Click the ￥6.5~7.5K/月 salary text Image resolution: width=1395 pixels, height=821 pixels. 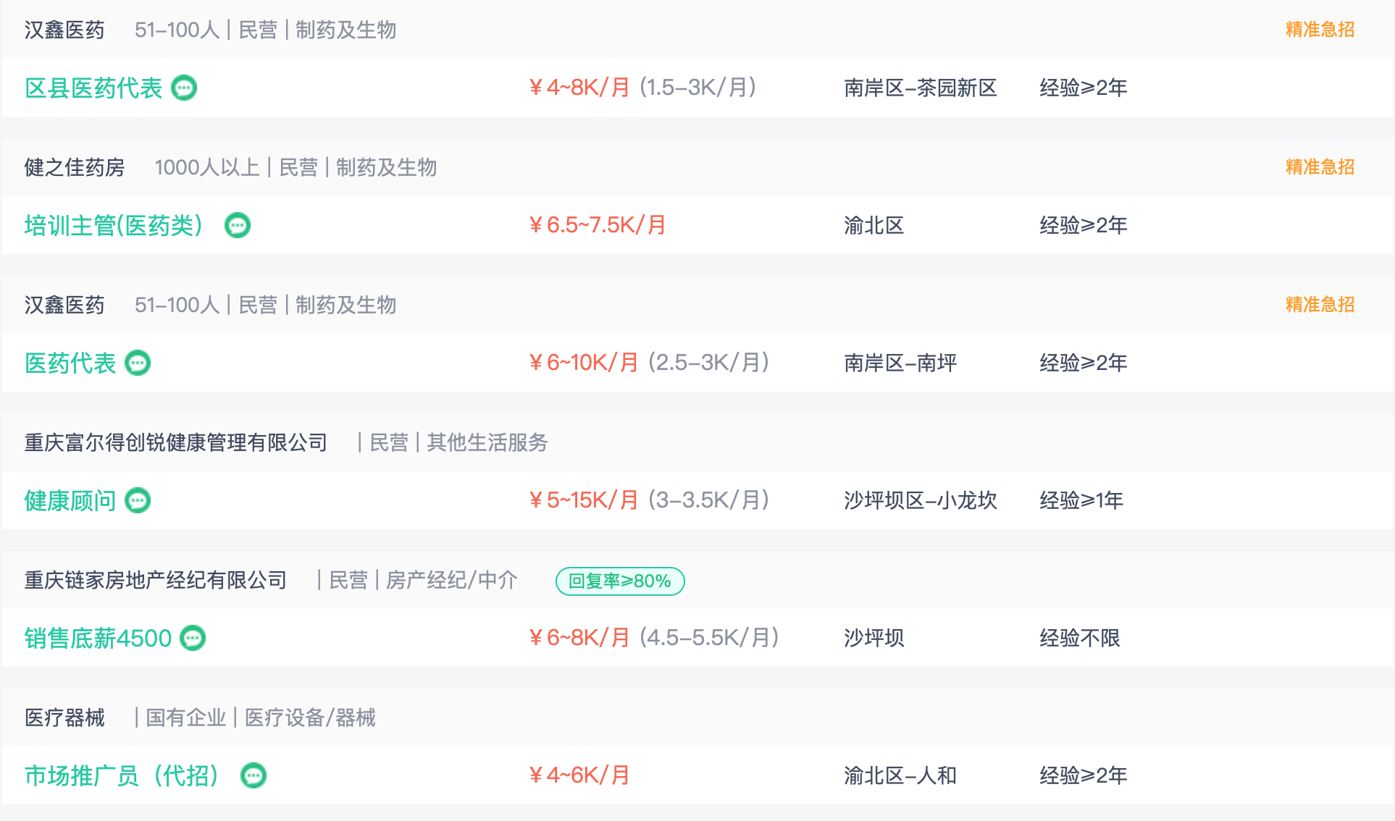click(598, 225)
